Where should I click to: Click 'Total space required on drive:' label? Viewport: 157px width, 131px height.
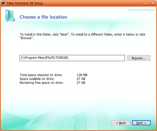[x=41, y=75]
